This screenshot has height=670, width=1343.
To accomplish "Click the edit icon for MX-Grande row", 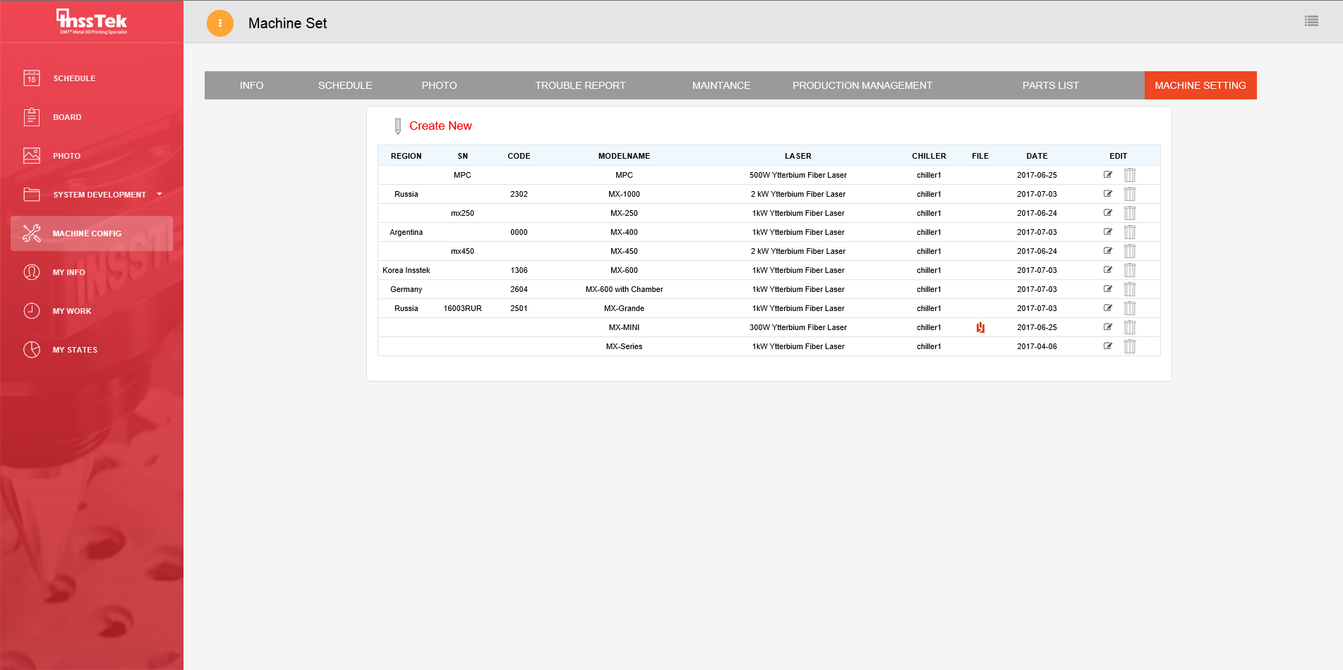I will coord(1107,308).
